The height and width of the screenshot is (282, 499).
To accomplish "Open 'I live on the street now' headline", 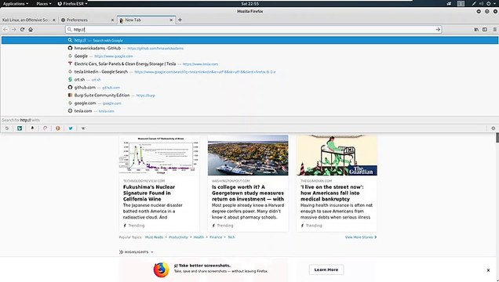I will pos(332,193).
